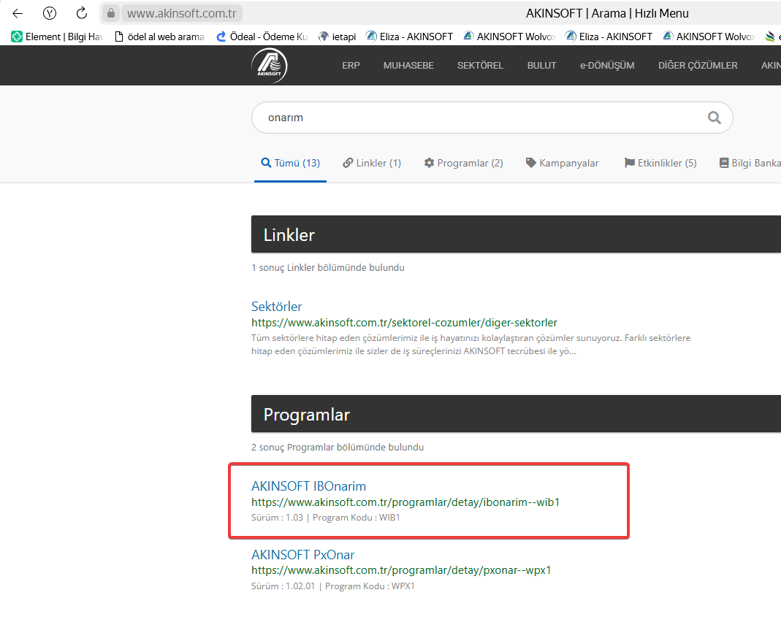Viewport: 781px width, 625px height.
Task: Click the AKINSOFT logo in header
Action: coord(270,65)
